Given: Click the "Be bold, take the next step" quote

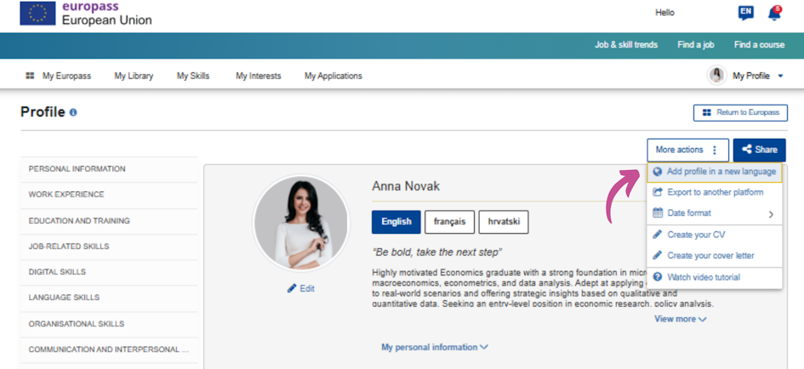Looking at the screenshot, I should tap(436, 253).
